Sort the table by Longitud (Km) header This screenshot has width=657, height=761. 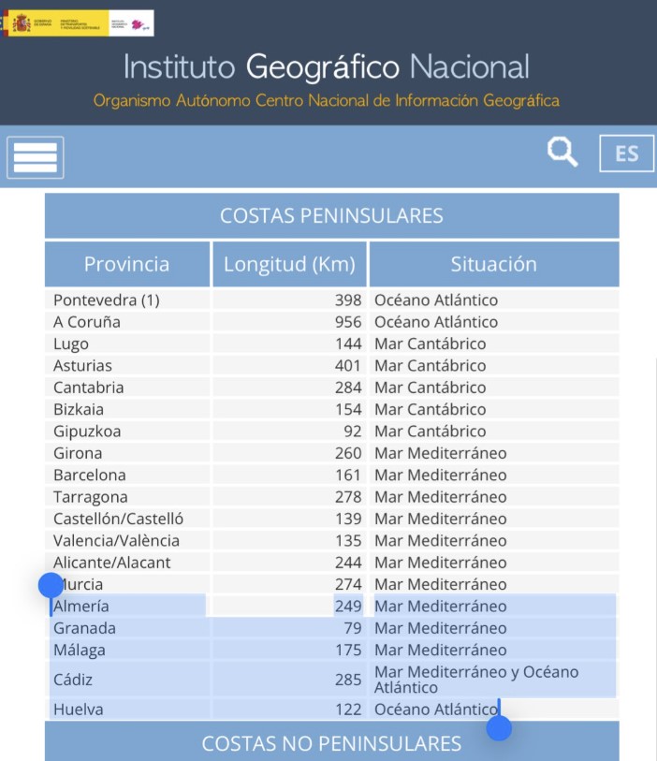(x=288, y=264)
